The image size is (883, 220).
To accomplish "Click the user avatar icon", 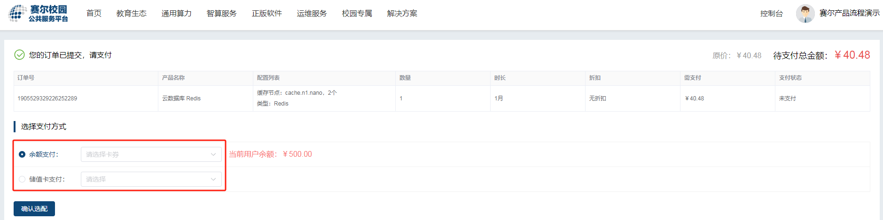I will coord(805,14).
